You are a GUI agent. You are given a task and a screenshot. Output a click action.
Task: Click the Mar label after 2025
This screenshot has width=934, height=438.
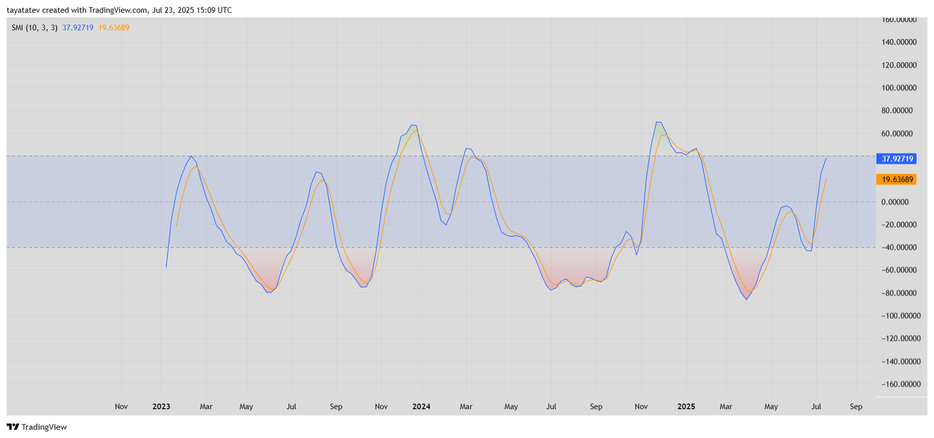(726, 407)
